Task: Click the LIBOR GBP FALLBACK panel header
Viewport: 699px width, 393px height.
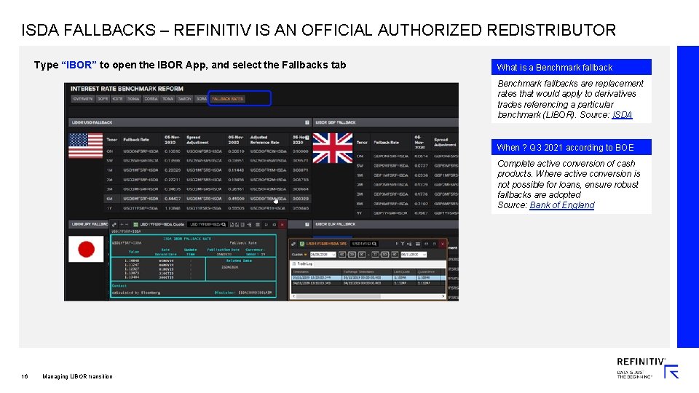Action: (x=386, y=122)
